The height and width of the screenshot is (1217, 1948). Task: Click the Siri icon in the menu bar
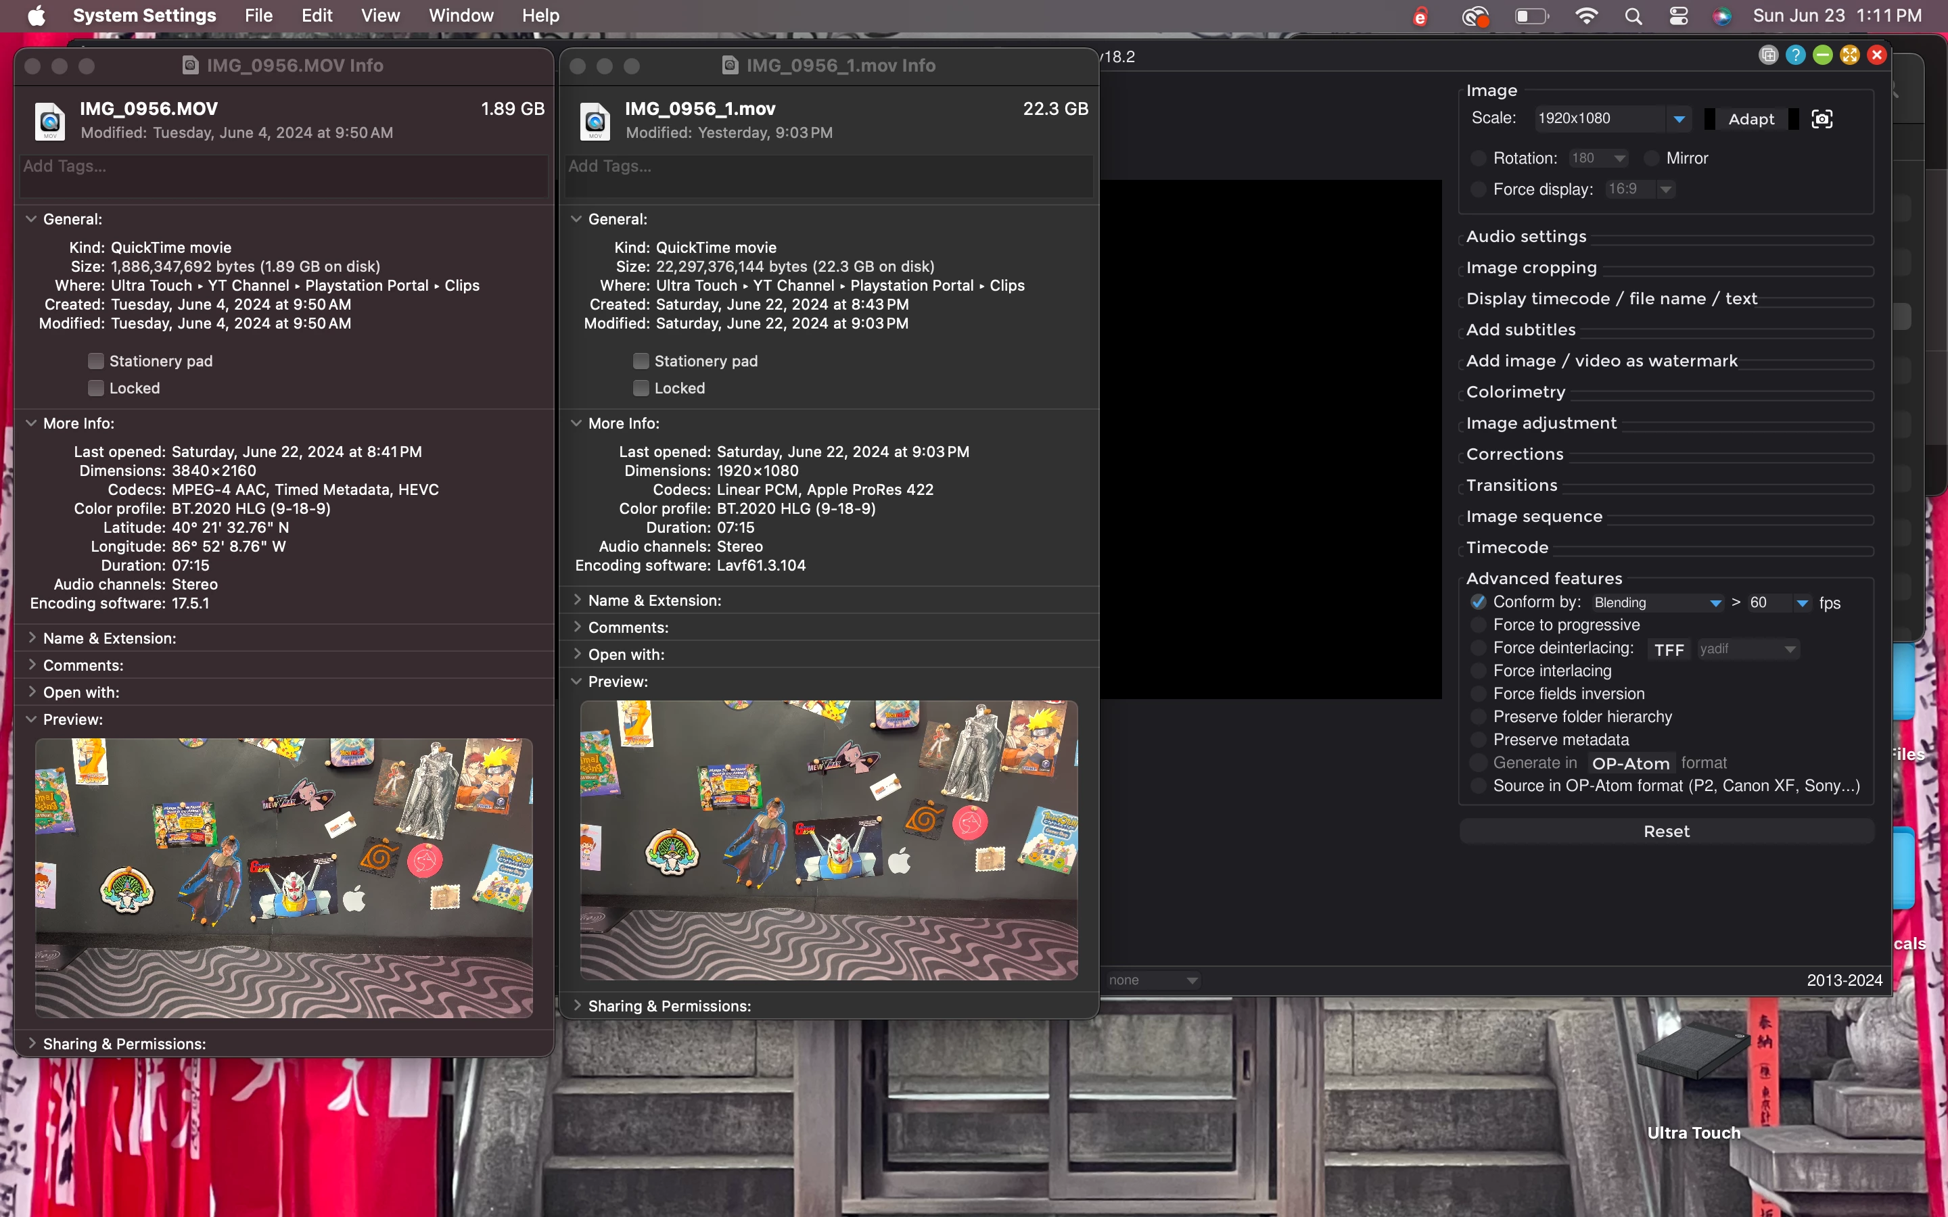[1722, 16]
